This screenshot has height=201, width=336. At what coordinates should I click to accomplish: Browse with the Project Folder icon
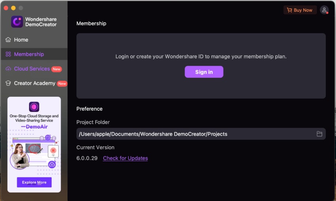(x=319, y=134)
